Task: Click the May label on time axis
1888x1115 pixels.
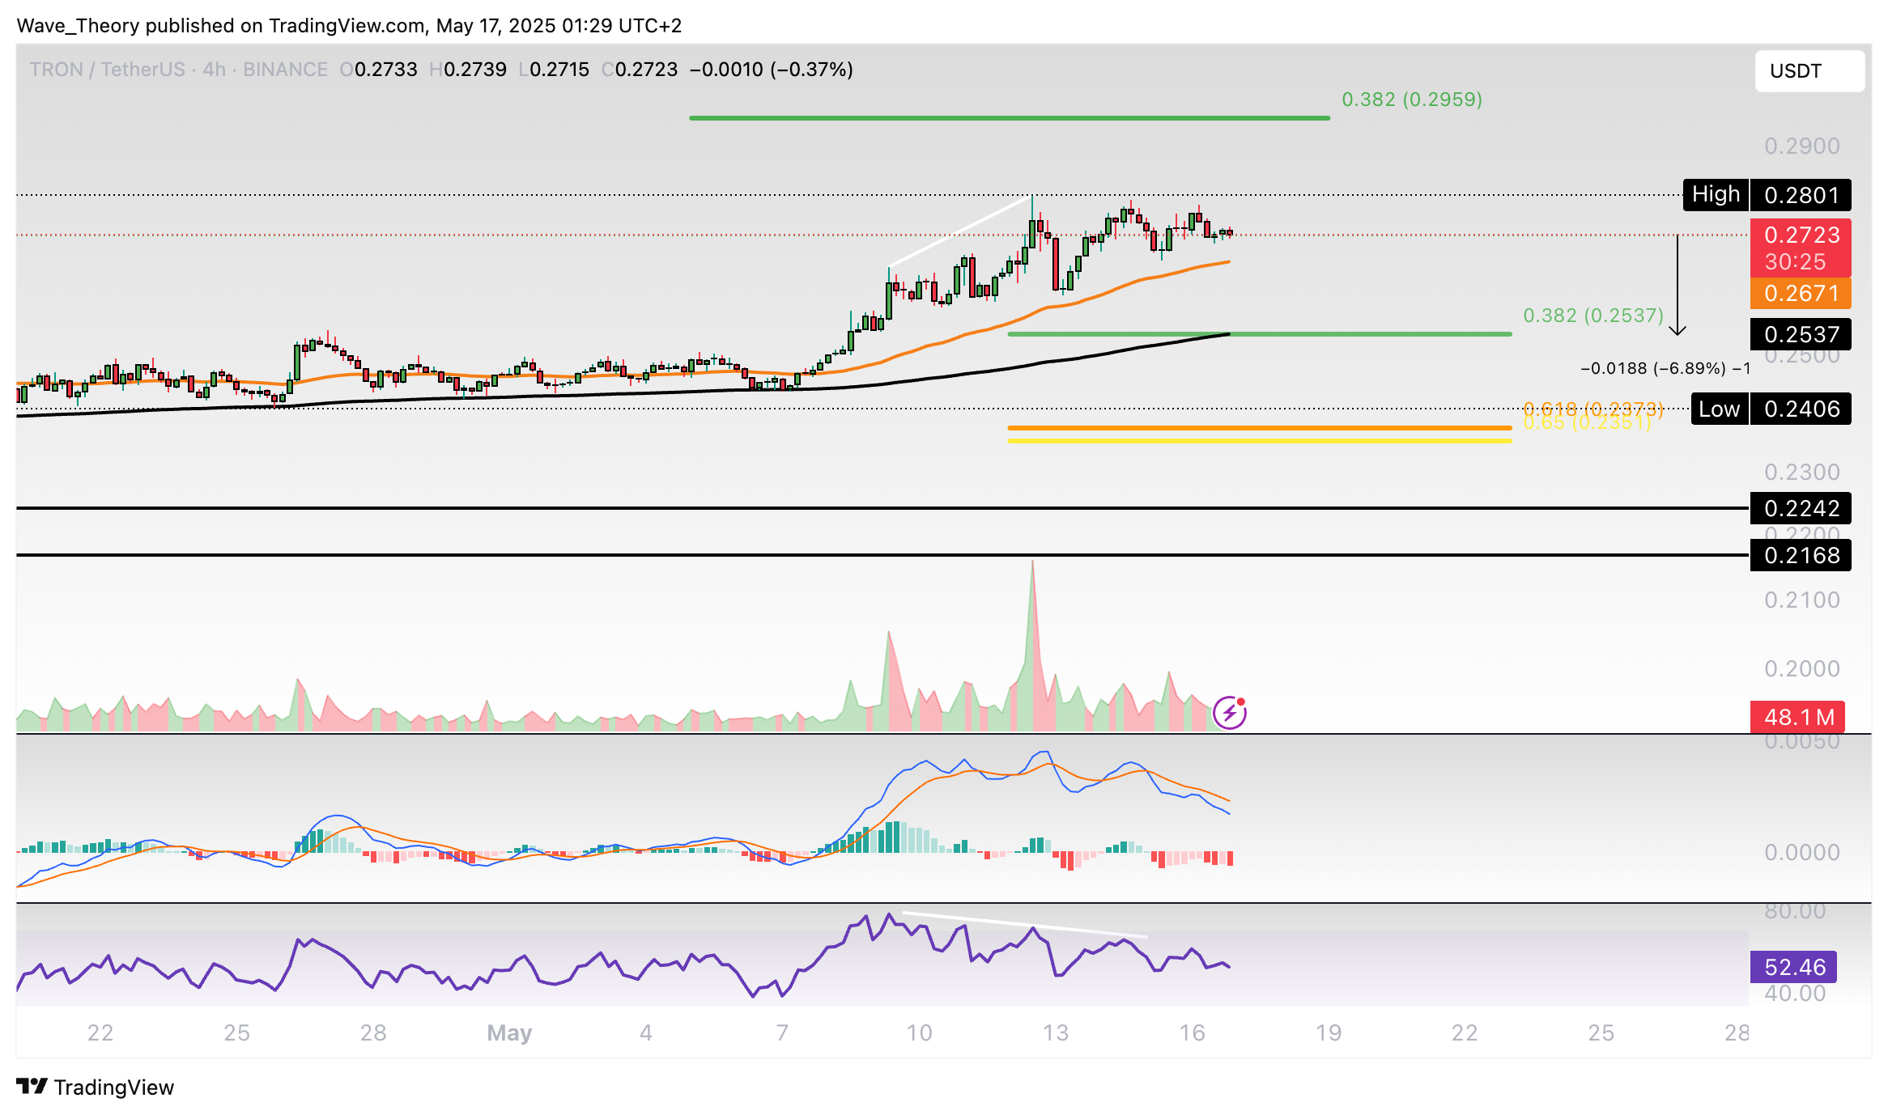Action: point(509,1032)
